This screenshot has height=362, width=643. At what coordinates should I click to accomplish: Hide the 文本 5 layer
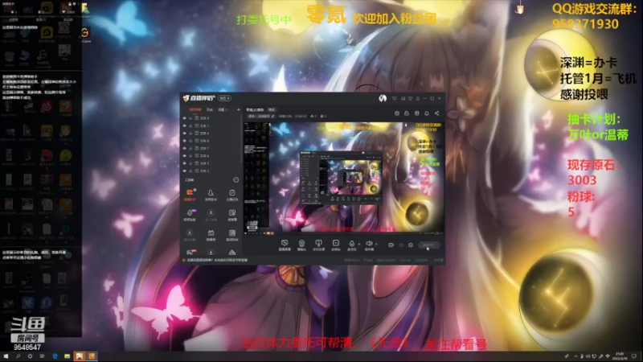[185, 163]
